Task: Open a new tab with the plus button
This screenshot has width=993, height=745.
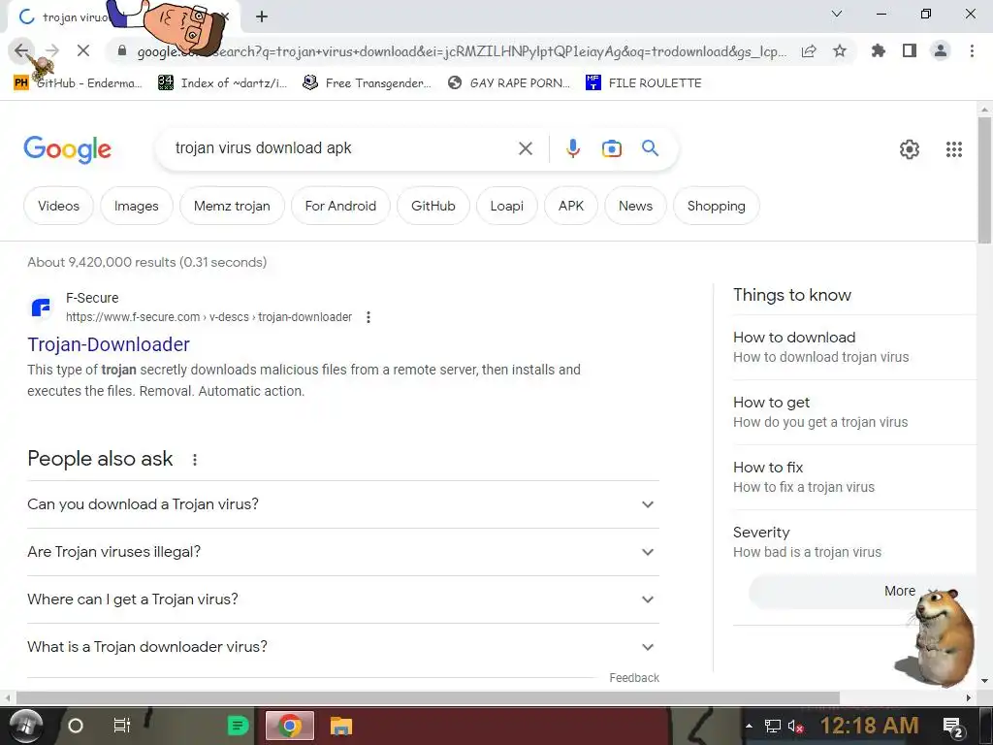Action: point(262,16)
